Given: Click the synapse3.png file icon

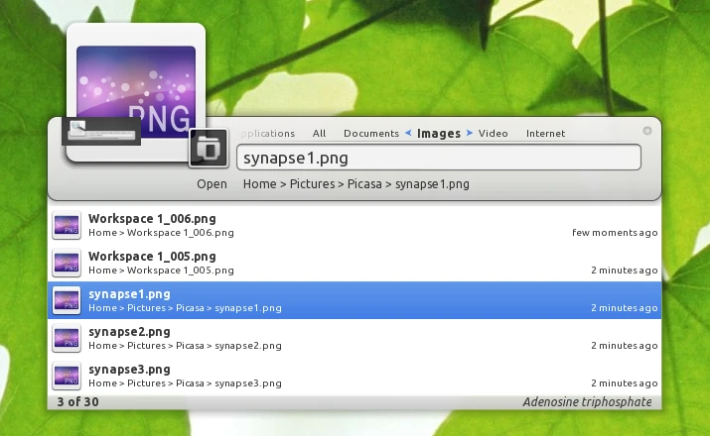Looking at the screenshot, I should 67,376.
